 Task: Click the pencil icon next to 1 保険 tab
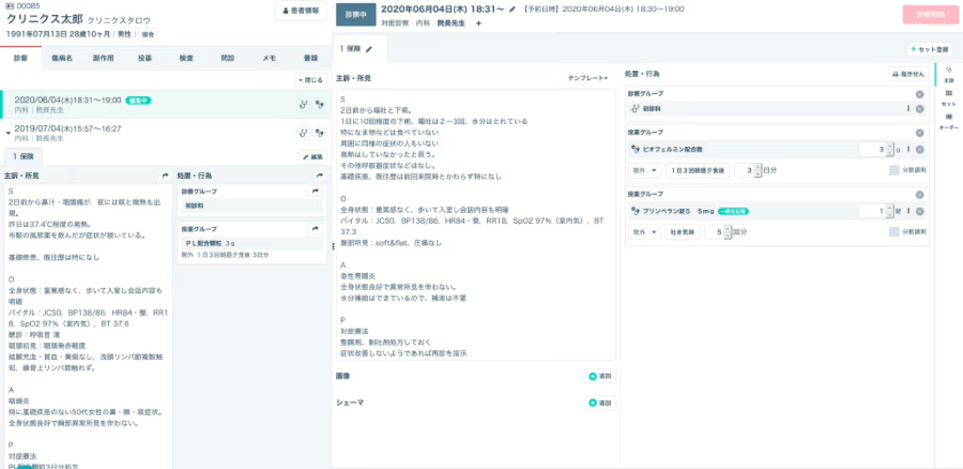369,49
